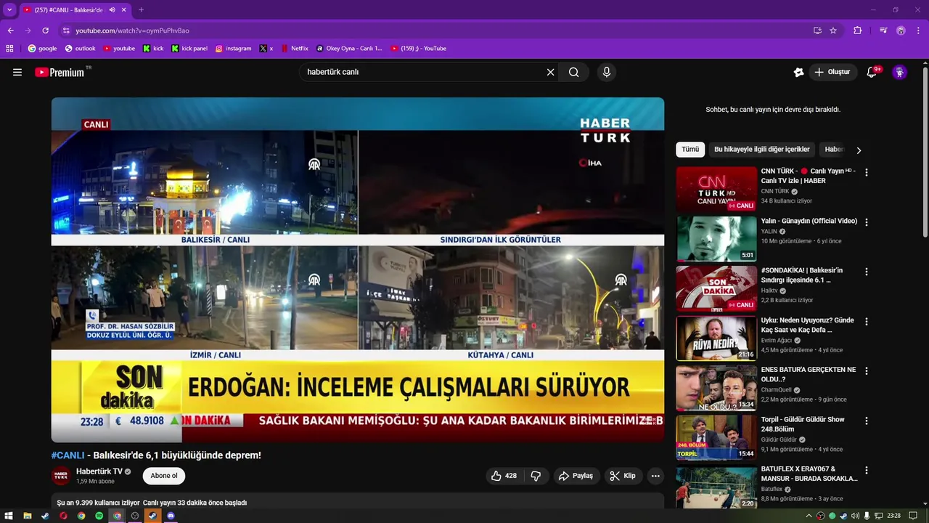
Task: Clear the search box with the X icon
Action: [550, 72]
